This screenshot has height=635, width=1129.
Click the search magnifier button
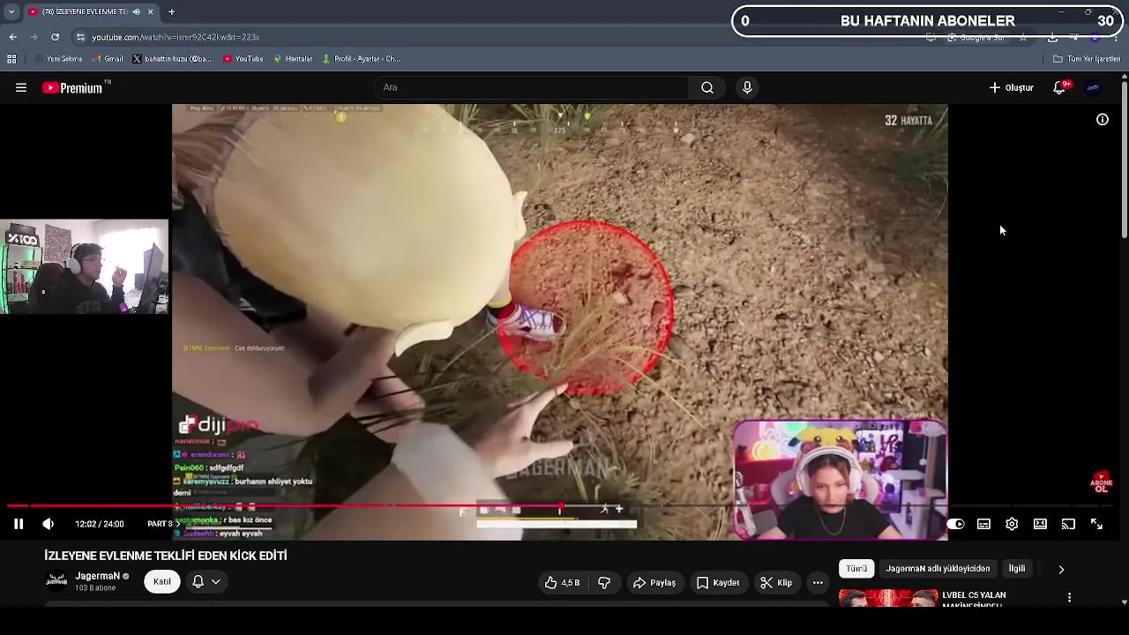707,87
